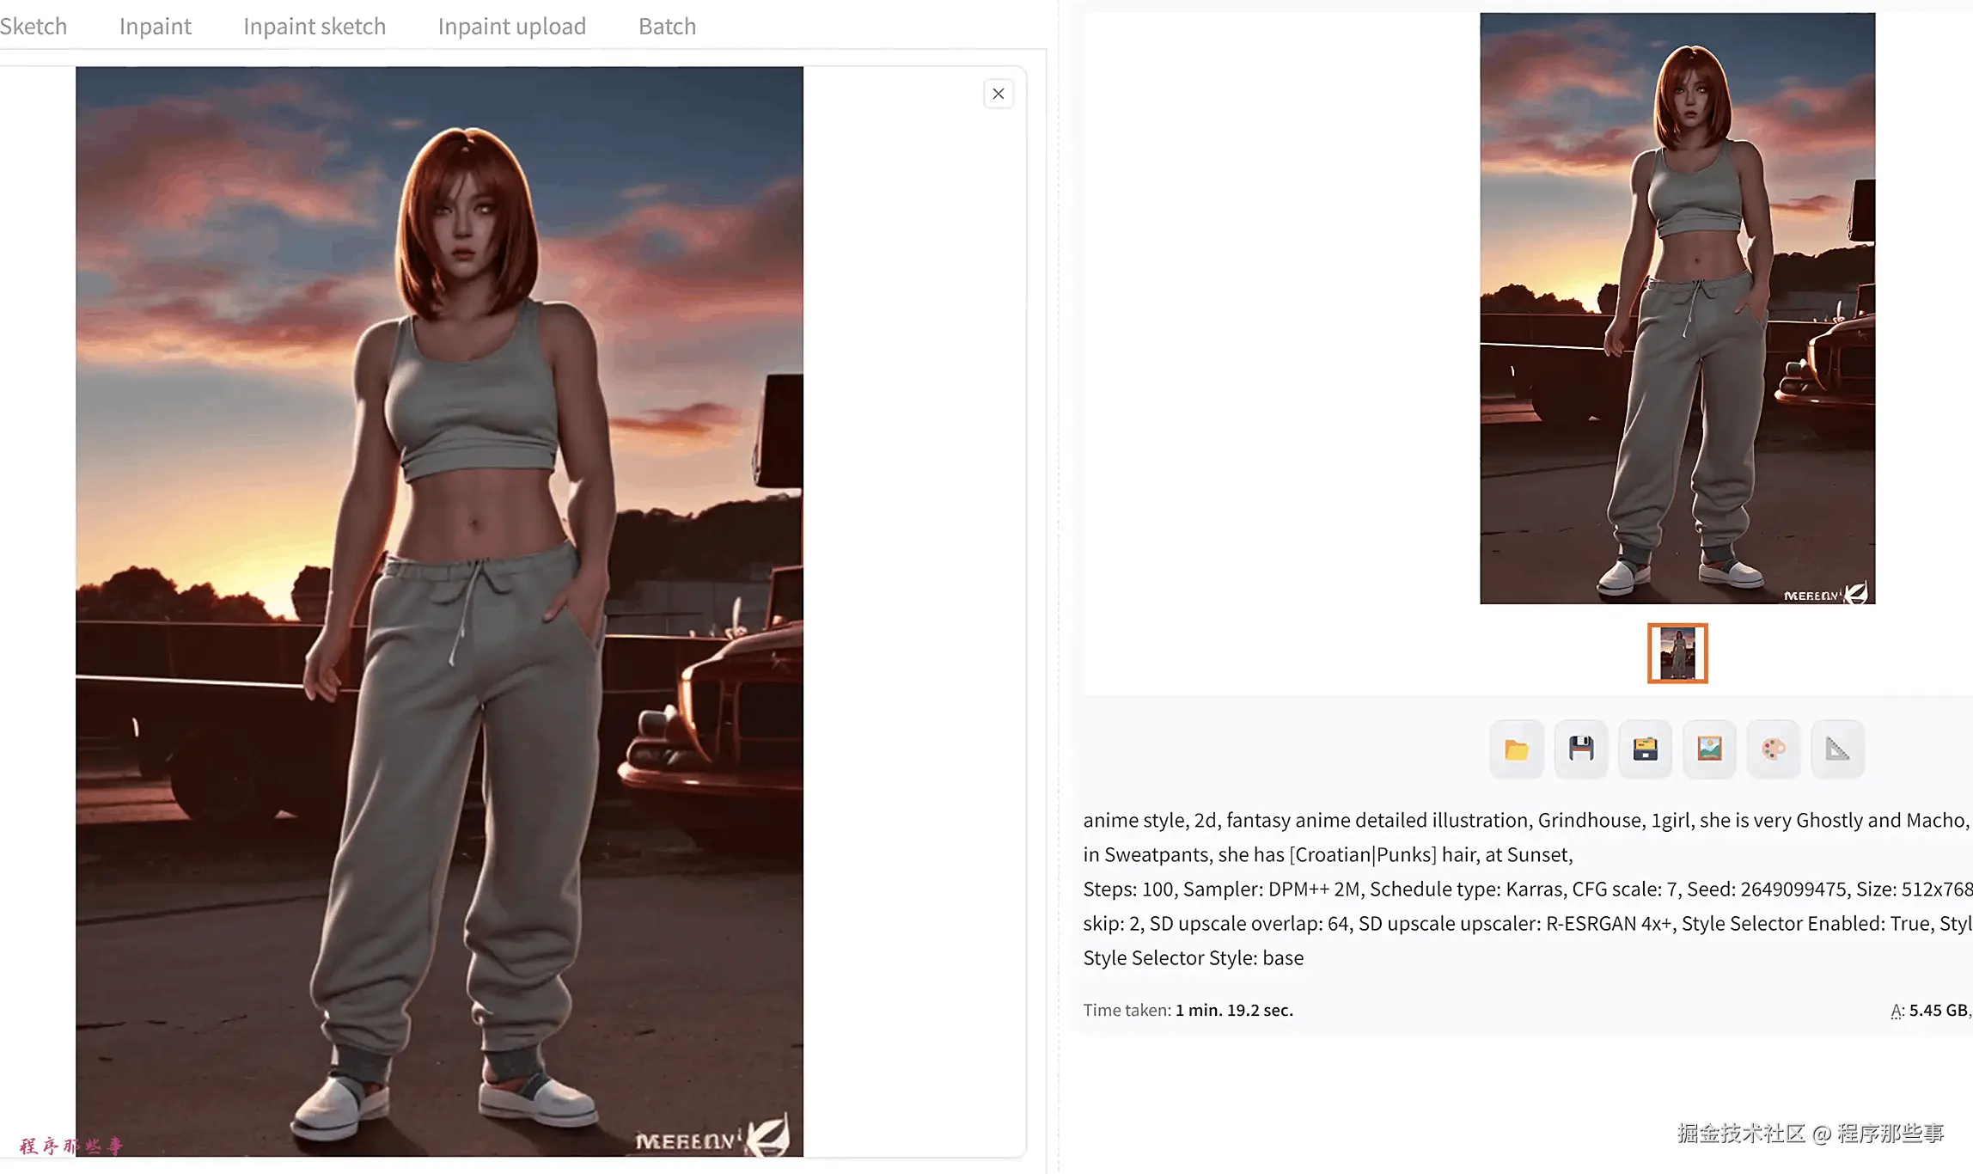
Task: Click the floppy disk save image icon
Action: pos(1581,749)
